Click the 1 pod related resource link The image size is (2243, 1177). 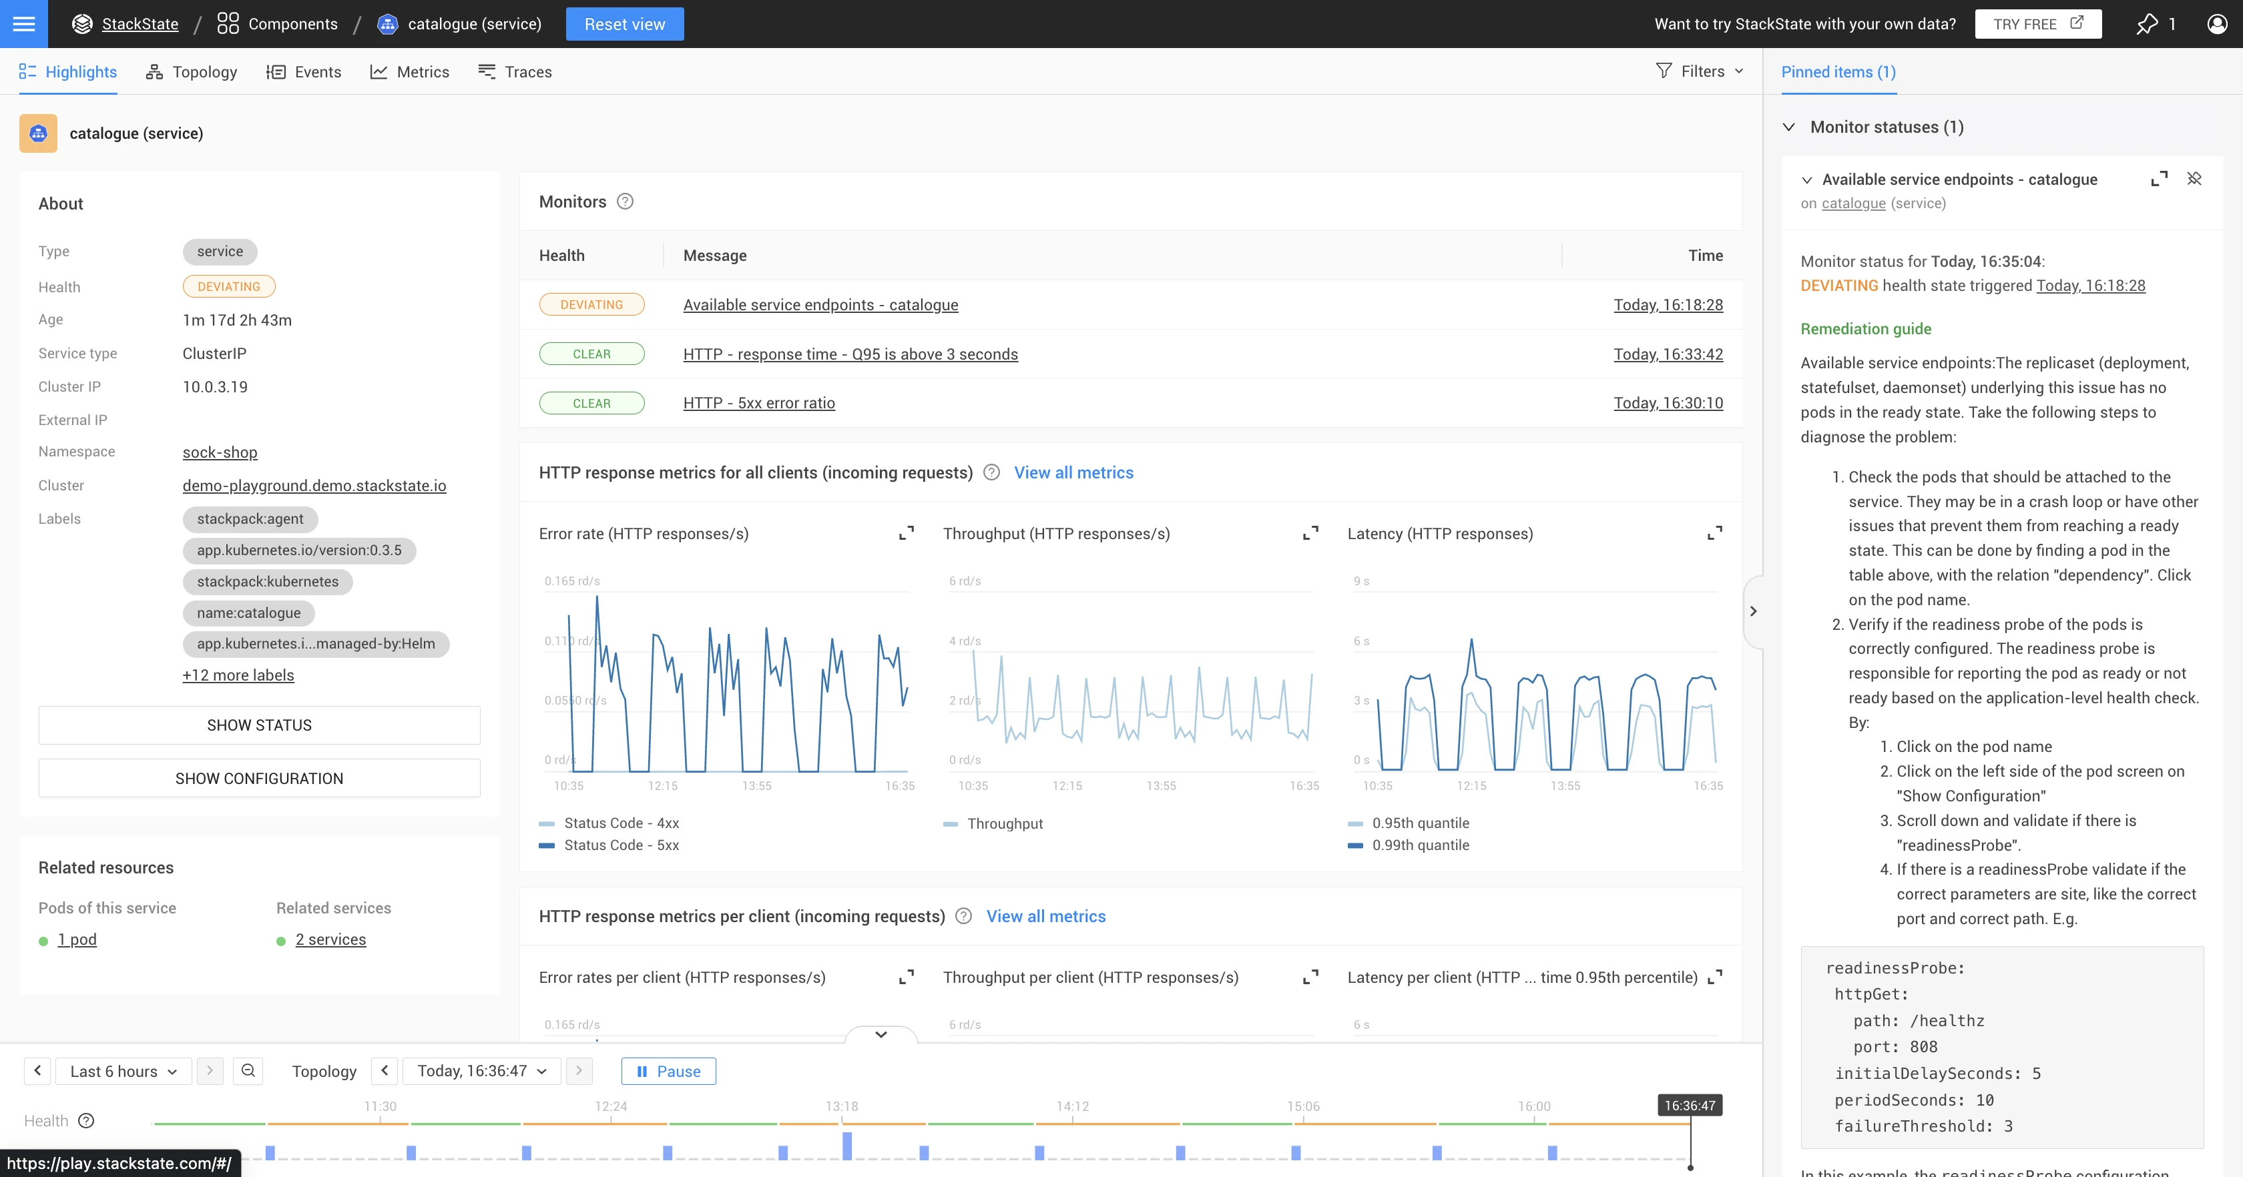click(x=75, y=938)
